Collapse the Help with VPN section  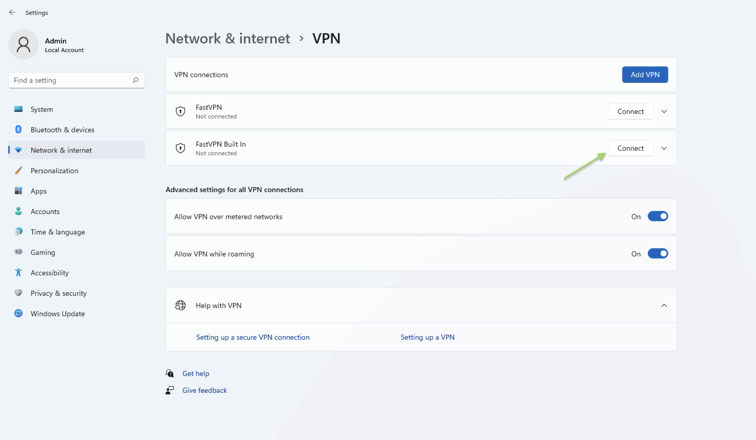tap(664, 305)
